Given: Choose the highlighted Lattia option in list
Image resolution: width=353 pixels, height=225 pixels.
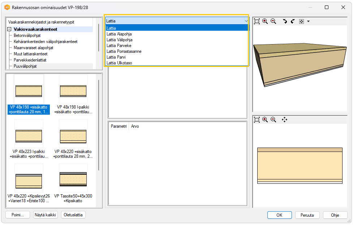Looking at the screenshot, I should tap(177, 28).
